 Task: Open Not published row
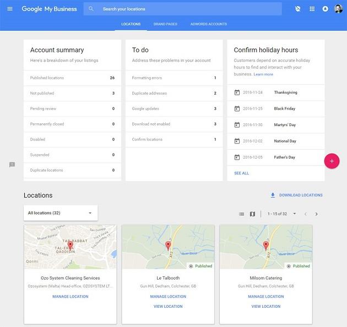point(72,93)
